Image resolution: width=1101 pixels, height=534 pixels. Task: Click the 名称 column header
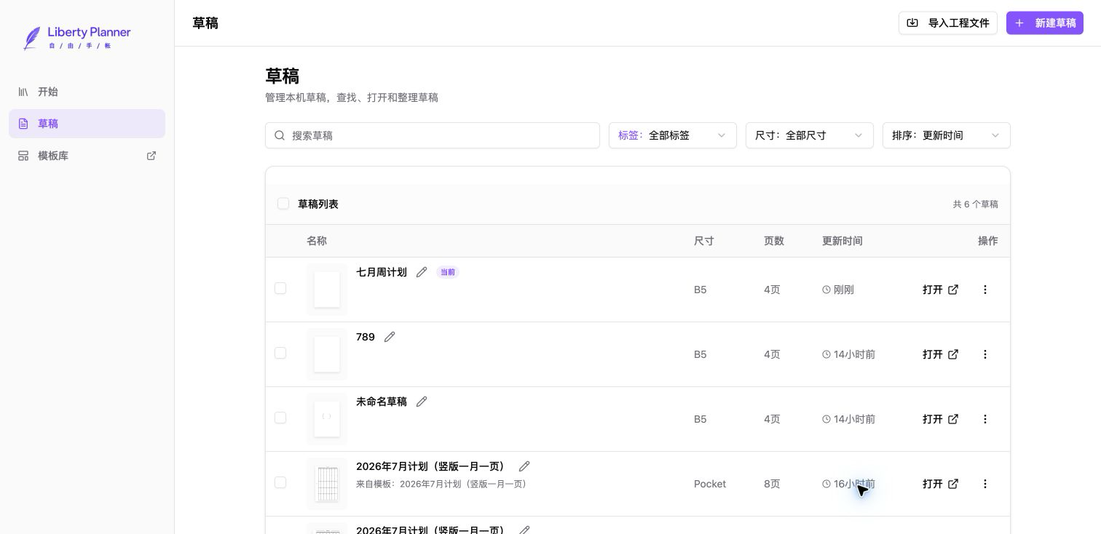coord(317,241)
